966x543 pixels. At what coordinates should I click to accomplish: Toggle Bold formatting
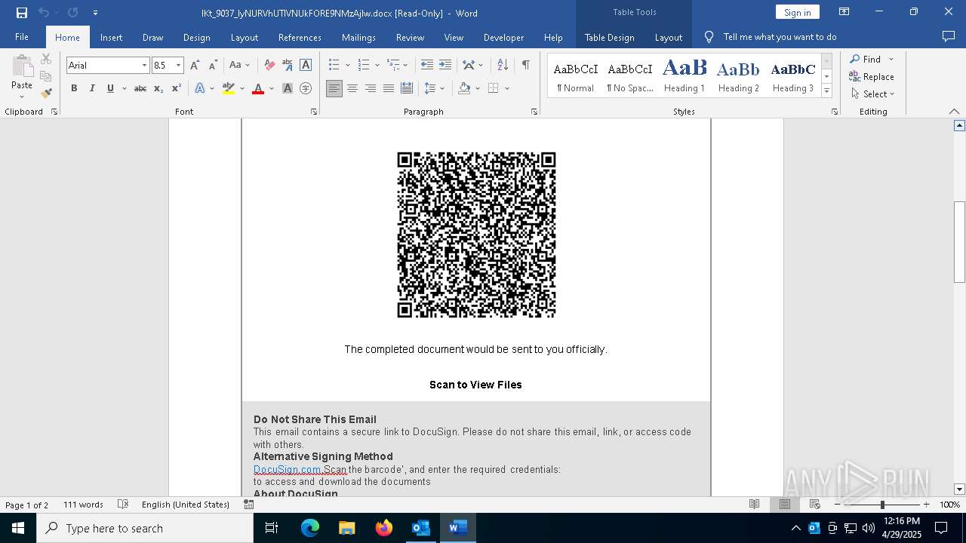[74, 88]
